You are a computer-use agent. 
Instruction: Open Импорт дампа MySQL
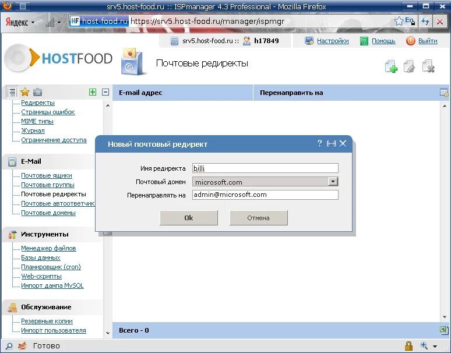pyautogui.click(x=52, y=285)
